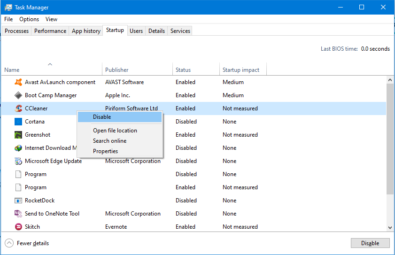Select the Greenshot name text
Image resolution: width=395 pixels, height=255 pixels.
pyautogui.click(x=38, y=135)
